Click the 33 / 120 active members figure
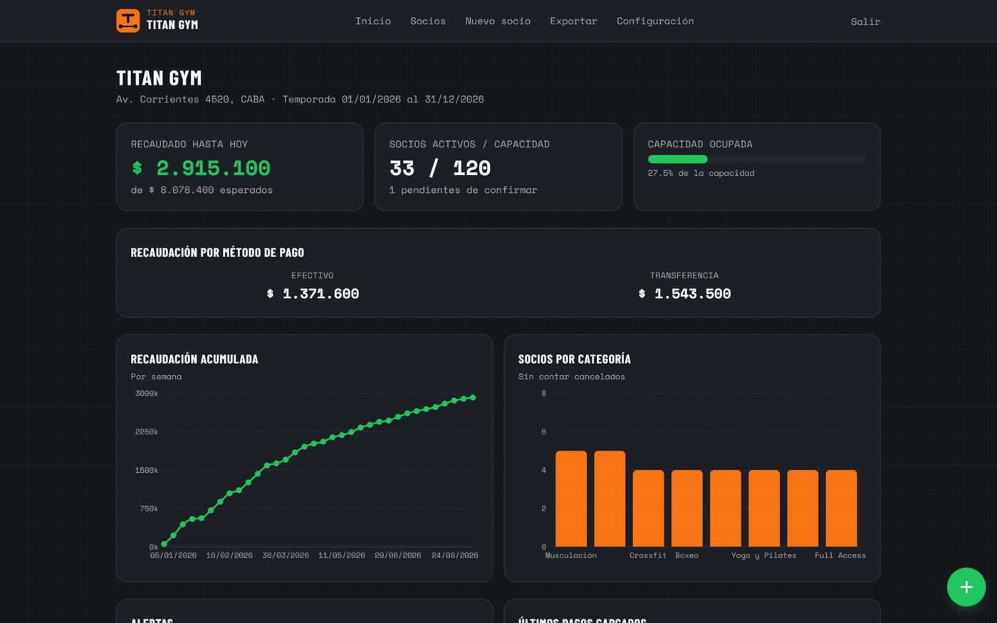The height and width of the screenshot is (623, 997). tap(440, 168)
